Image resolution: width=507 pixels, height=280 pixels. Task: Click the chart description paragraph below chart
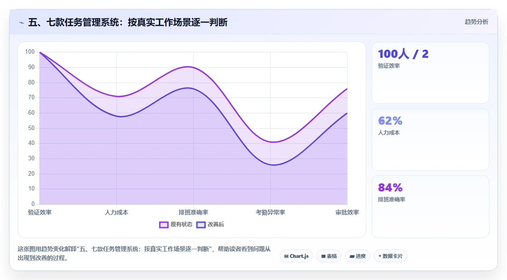(144, 253)
